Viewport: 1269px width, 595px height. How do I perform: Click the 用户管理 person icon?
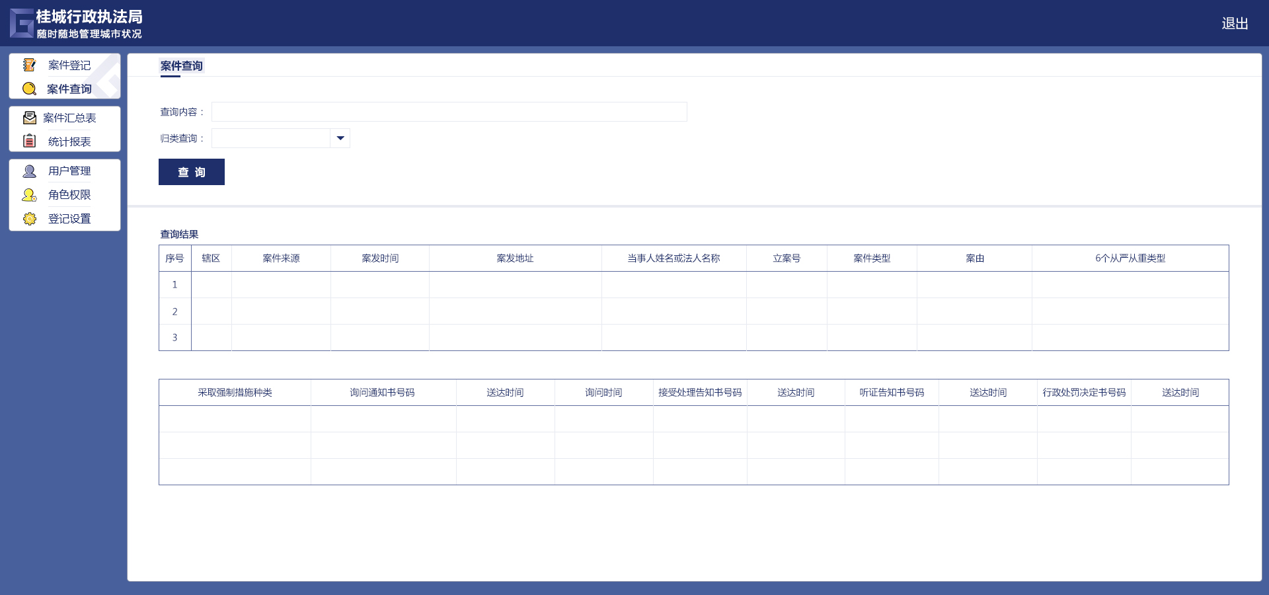point(29,171)
